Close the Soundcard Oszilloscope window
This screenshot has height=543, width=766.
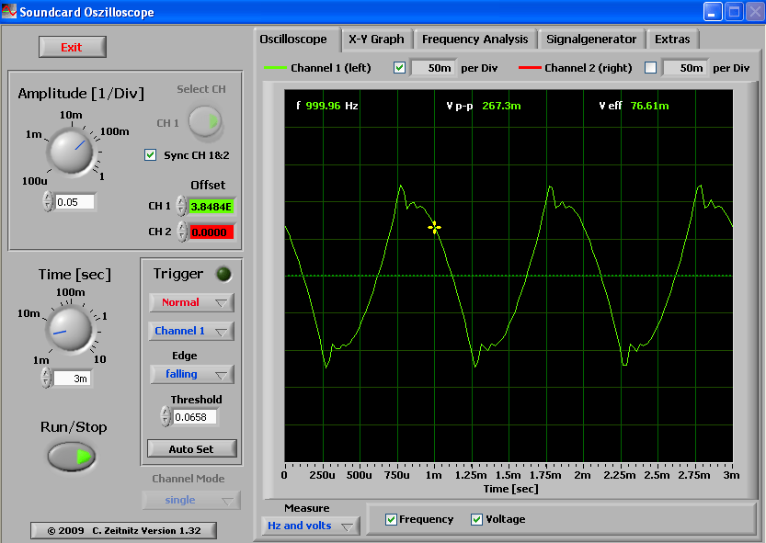coord(755,12)
